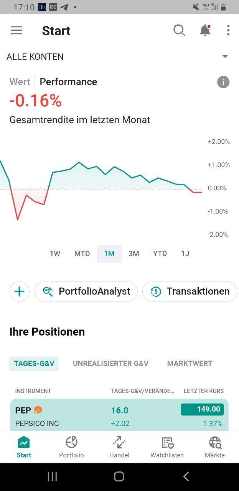Tap the round plus button

pos(20,292)
